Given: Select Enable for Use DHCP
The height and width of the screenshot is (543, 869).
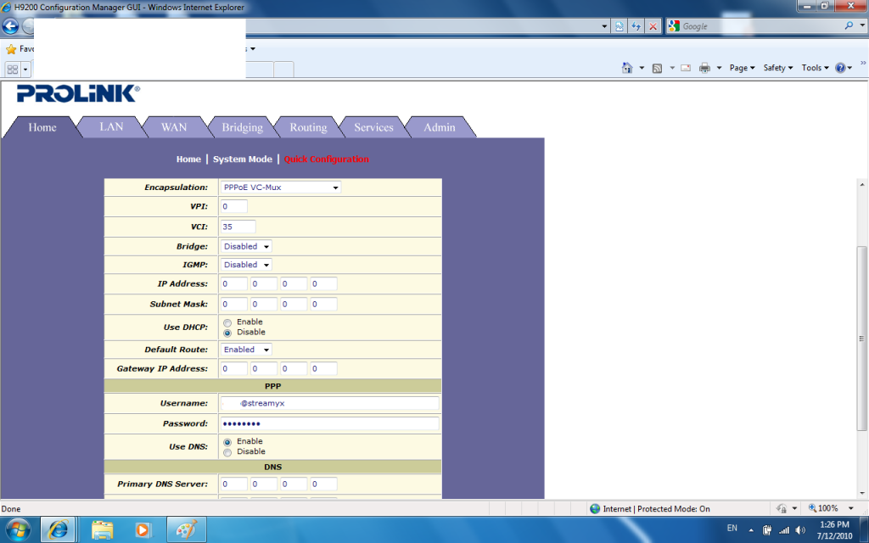Looking at the screenshot, I should [x=227, y=322].
